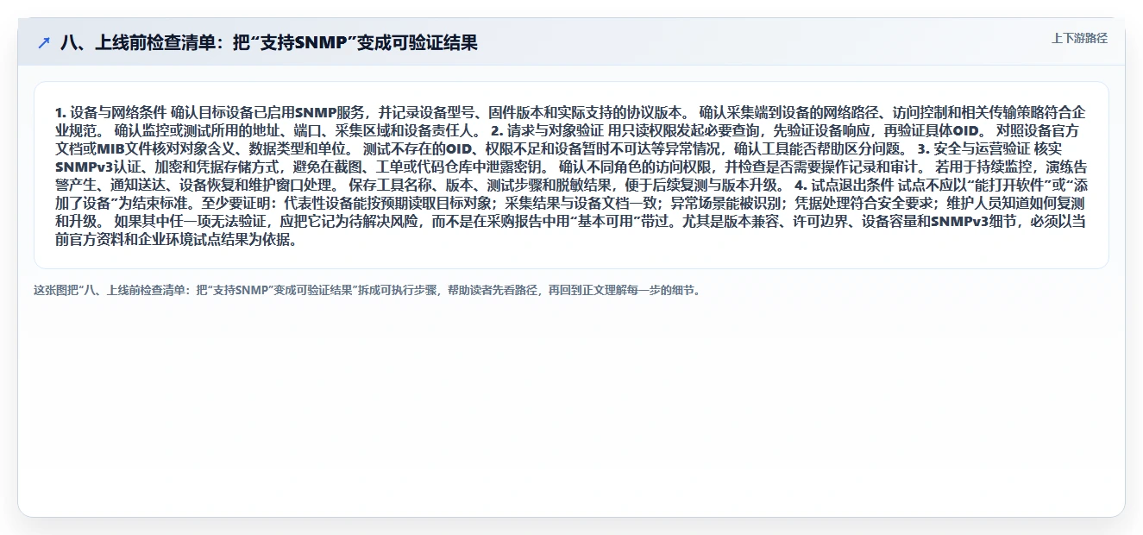Click the diagonal arrow icon beside the heading

click(x=44, y=43)
